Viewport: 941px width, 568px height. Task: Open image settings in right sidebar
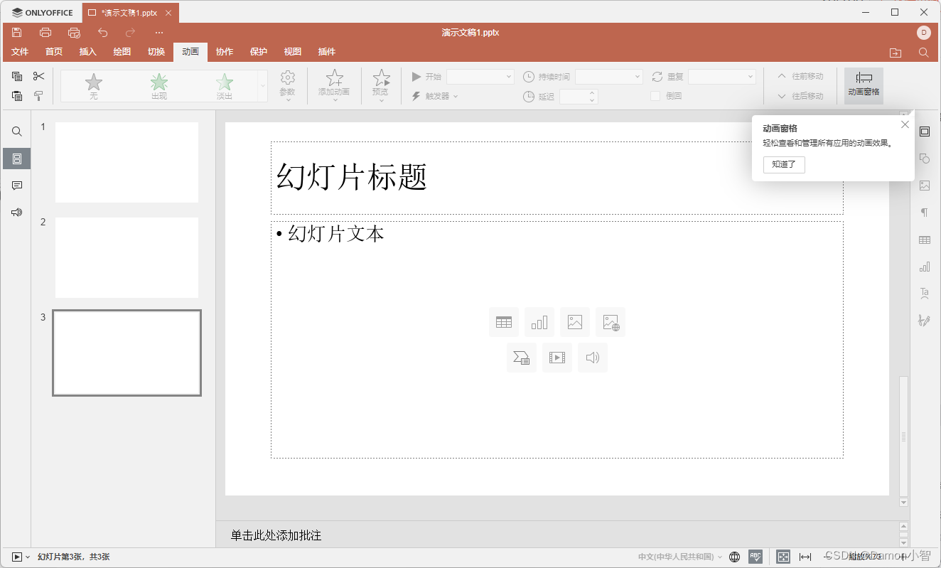[925, 186]
